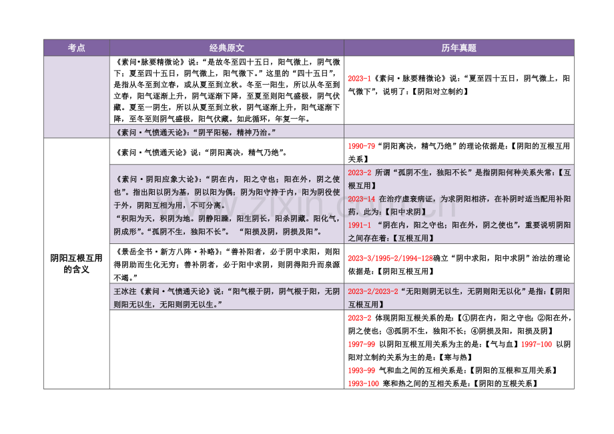Click the red 1993-99 question label

click(x=362, y=370)
